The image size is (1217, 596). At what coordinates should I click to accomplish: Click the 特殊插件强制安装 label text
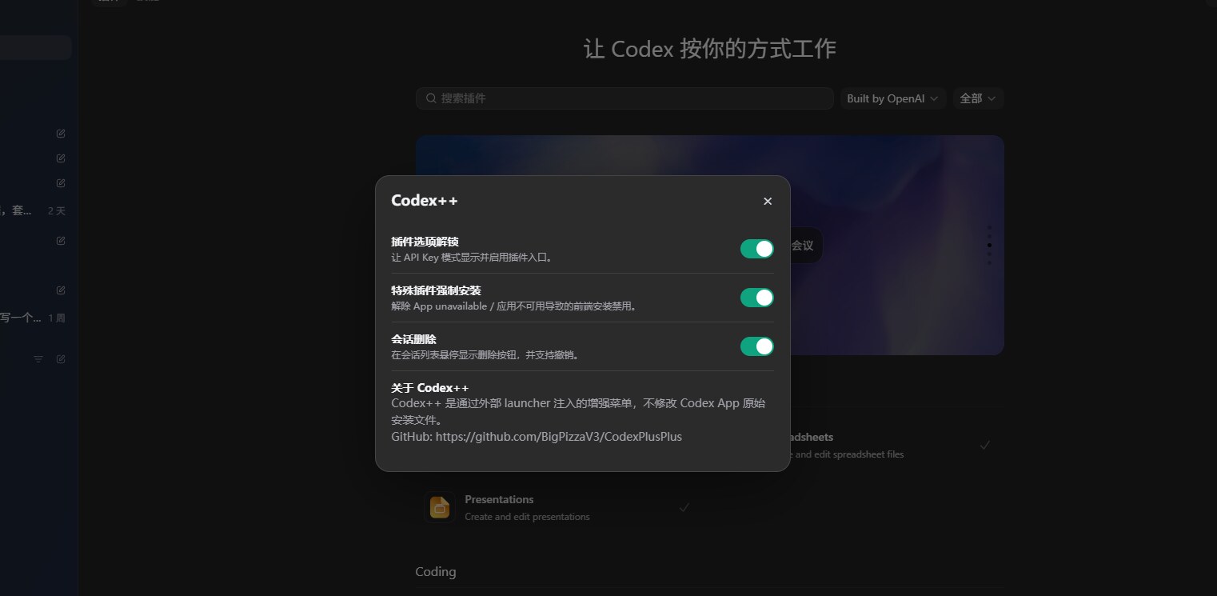pos(436,290)
